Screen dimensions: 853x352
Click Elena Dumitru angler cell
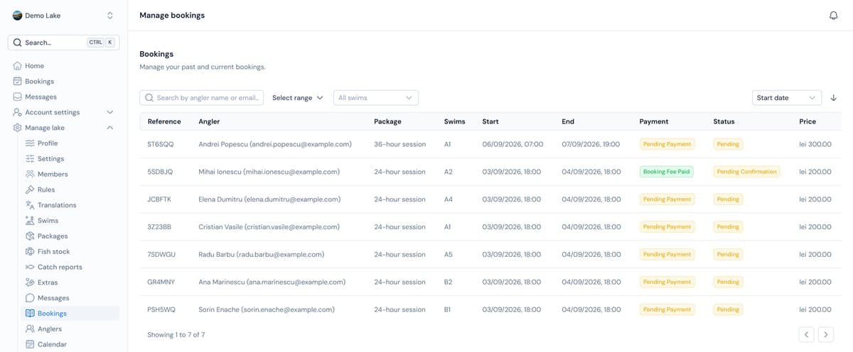coord(269,199)
